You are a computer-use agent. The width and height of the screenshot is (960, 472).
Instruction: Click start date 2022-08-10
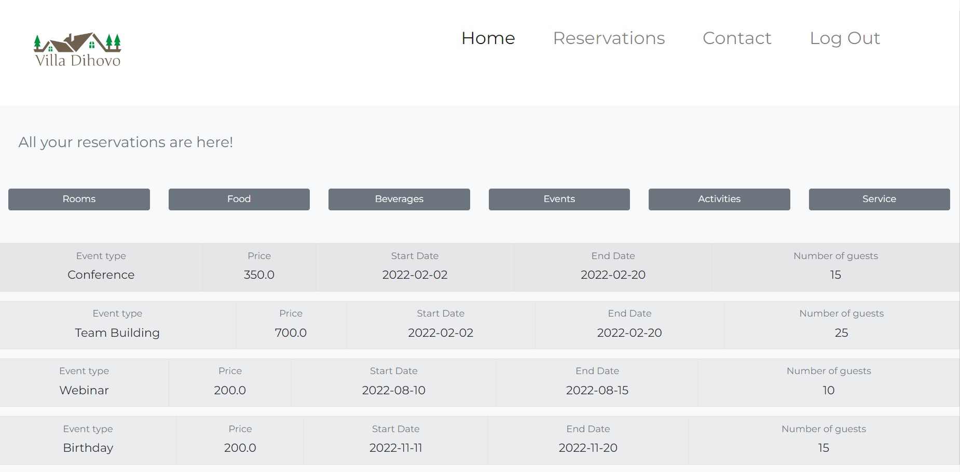pyautogui.click(x=393, y=390)
